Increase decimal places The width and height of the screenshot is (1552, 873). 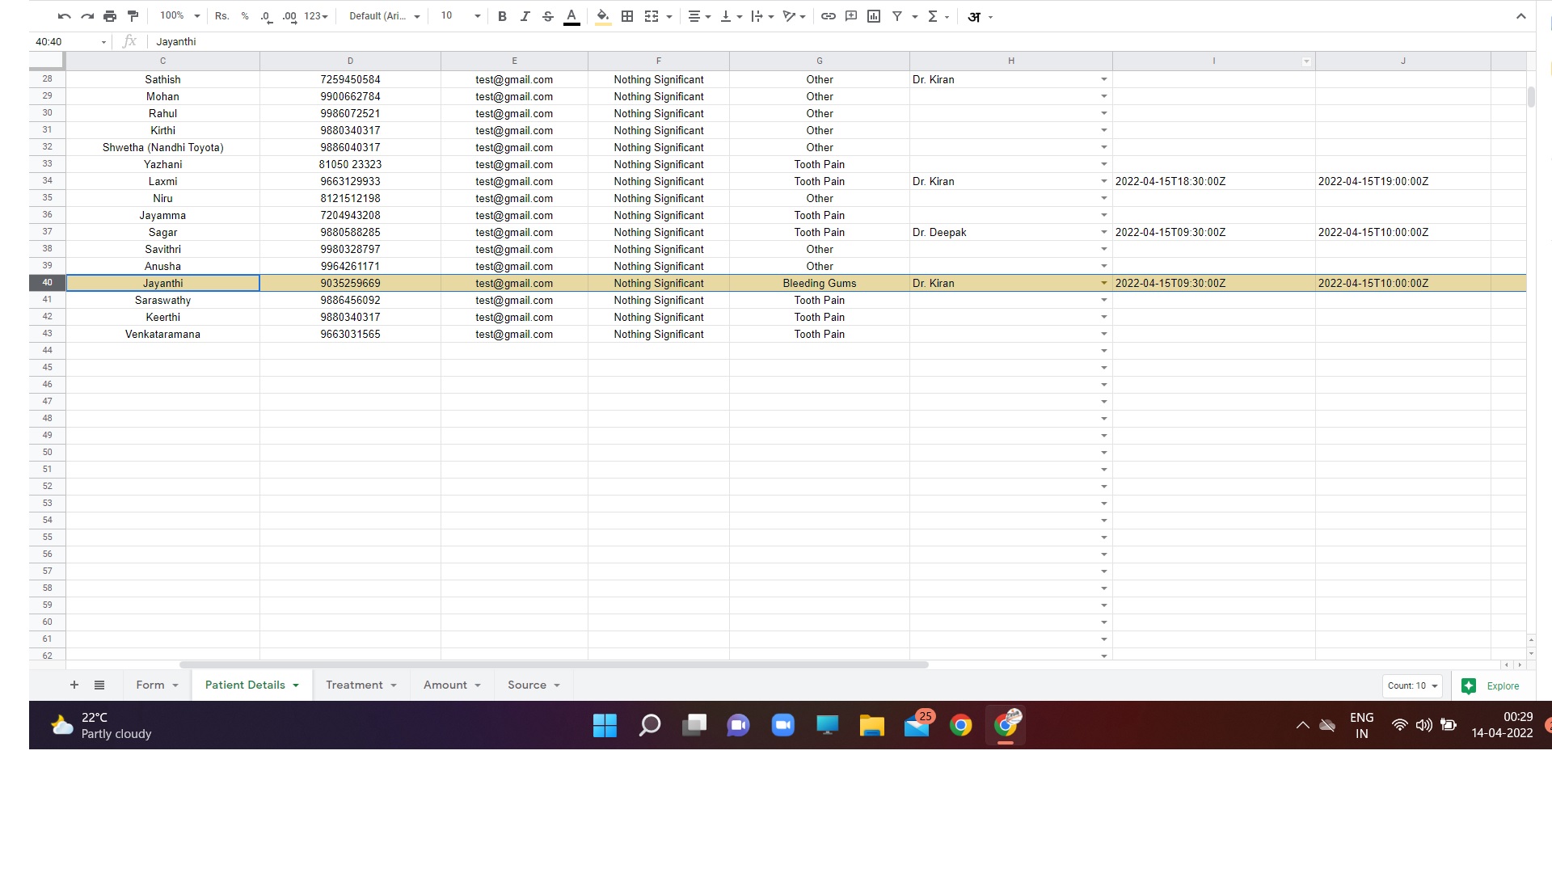coord(289,16)
